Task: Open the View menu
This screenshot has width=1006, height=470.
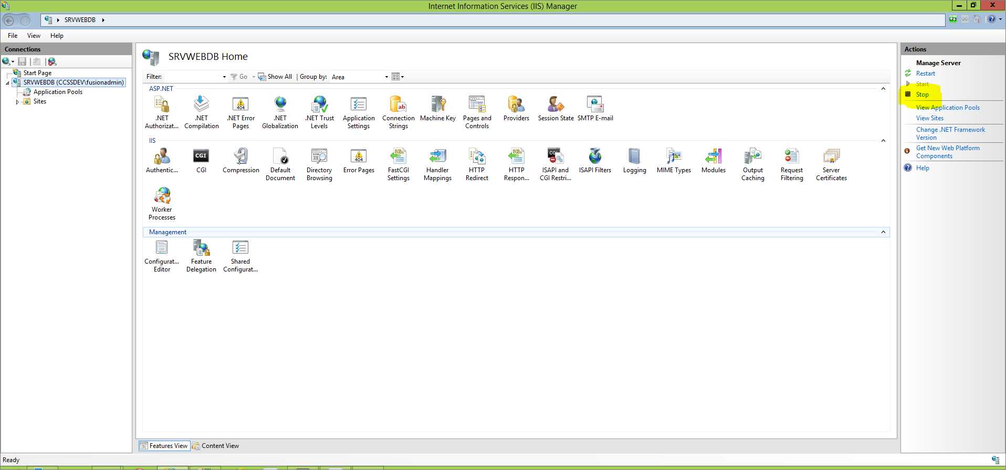Action: tap(34, 36)
